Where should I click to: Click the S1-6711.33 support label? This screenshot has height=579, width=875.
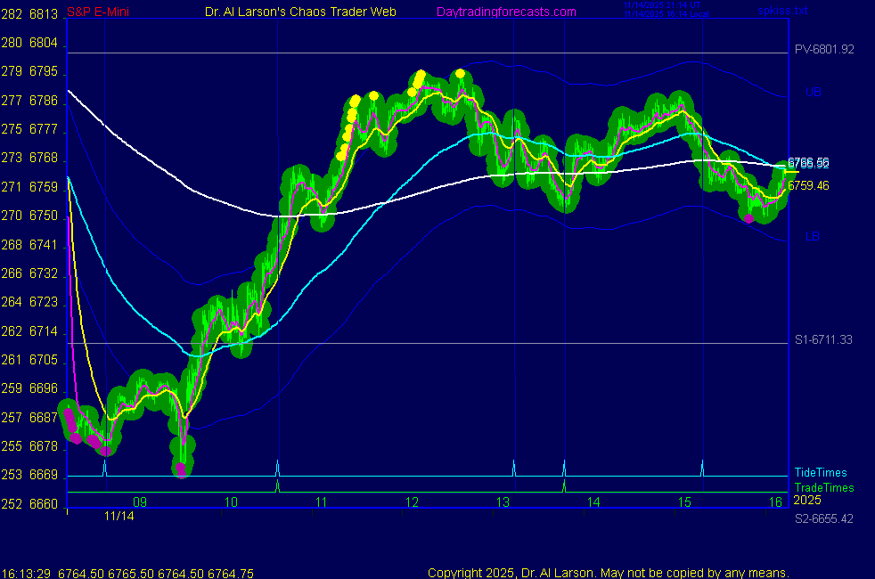[825, 340]
